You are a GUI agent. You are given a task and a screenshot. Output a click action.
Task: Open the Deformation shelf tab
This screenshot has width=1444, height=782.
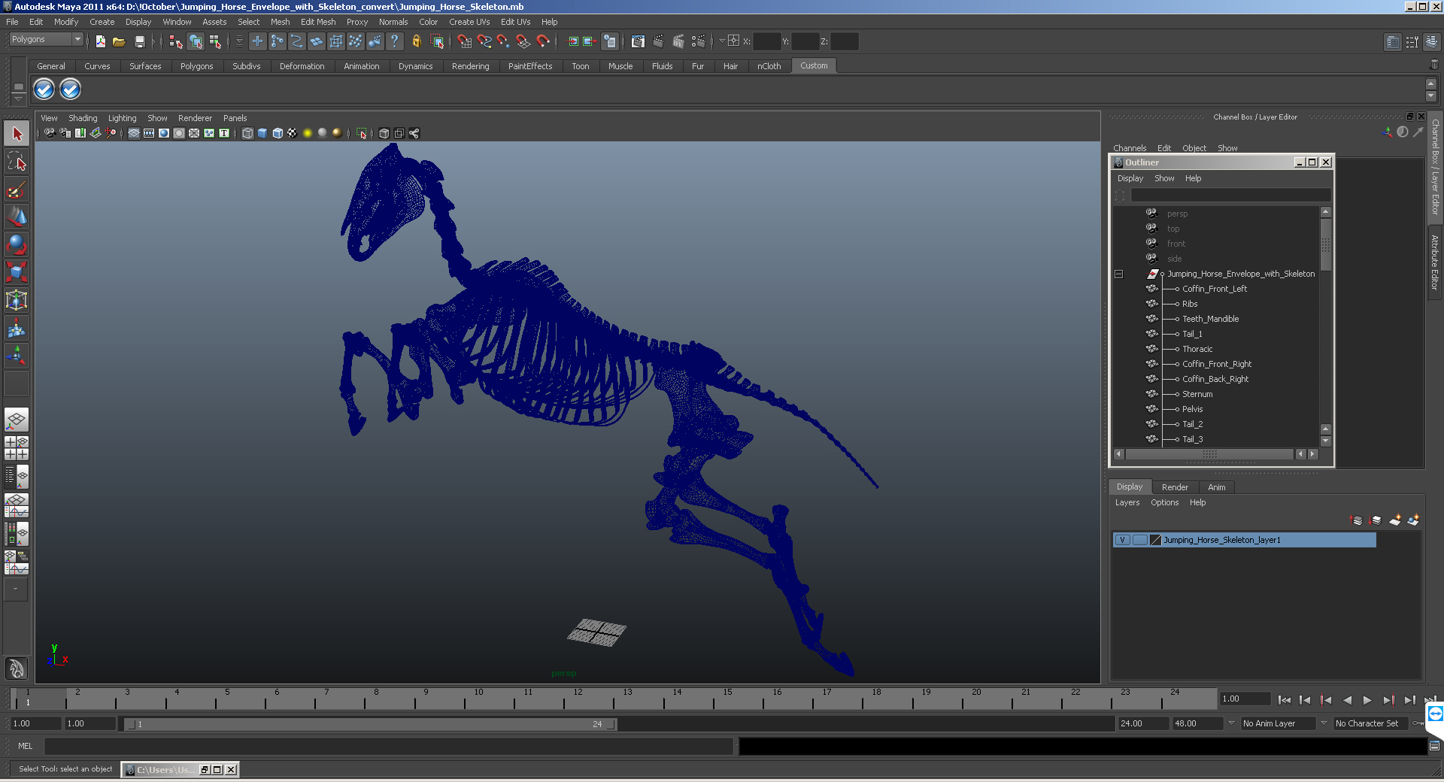pyautogui.click(x=302, y=66)
